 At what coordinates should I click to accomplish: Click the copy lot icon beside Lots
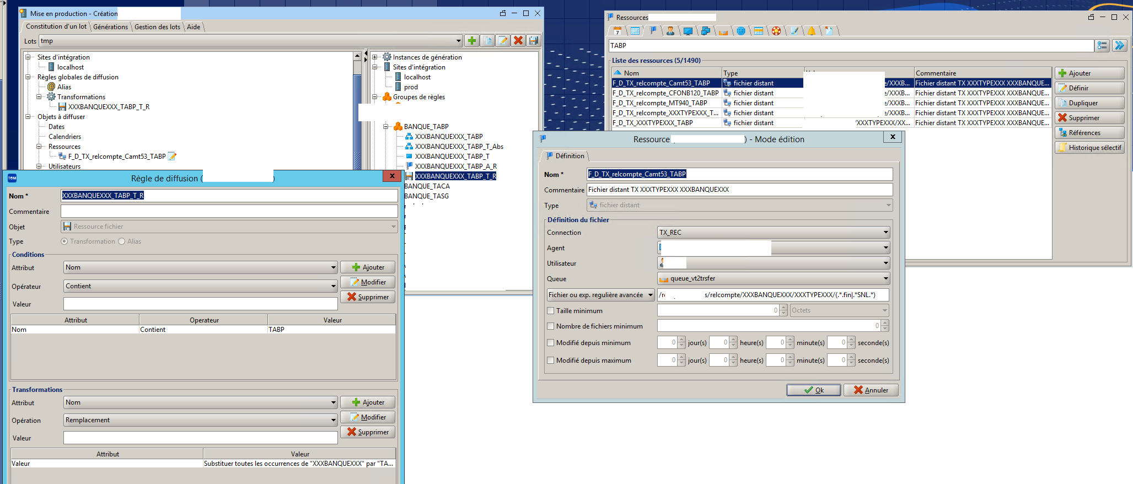[487, 40]
